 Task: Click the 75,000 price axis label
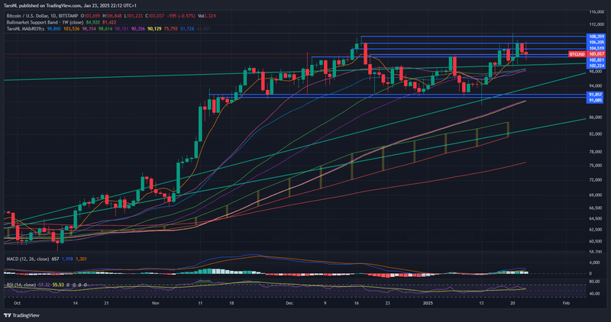595,166
